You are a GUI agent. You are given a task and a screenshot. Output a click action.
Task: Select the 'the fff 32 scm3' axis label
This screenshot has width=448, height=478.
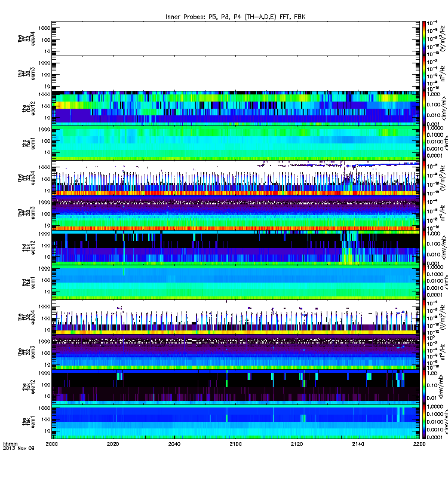[26, 352]
